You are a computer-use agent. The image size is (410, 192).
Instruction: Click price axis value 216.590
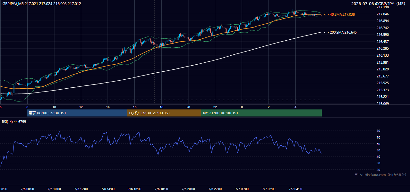pos(382,35)
